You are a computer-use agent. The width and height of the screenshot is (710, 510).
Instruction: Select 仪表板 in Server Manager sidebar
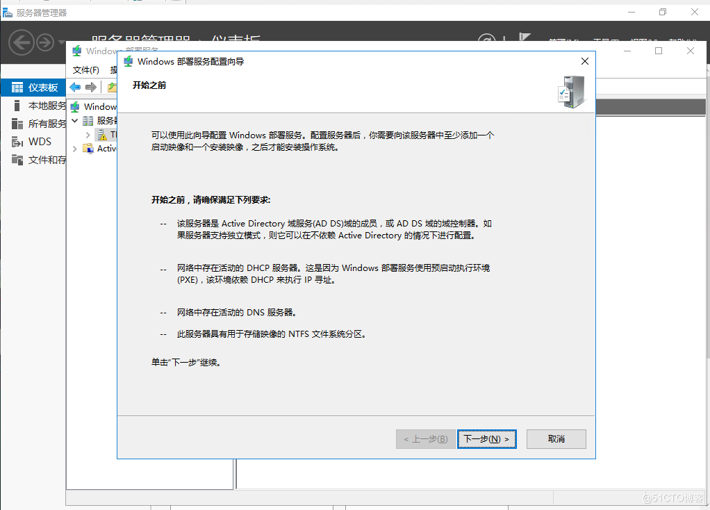33,88
